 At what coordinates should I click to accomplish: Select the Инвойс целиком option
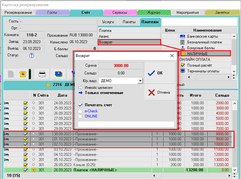99,88
